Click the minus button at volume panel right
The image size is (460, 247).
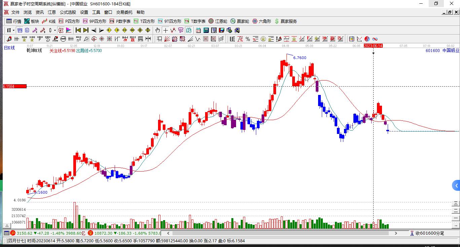pyautogui.click(x=456, y=217)
